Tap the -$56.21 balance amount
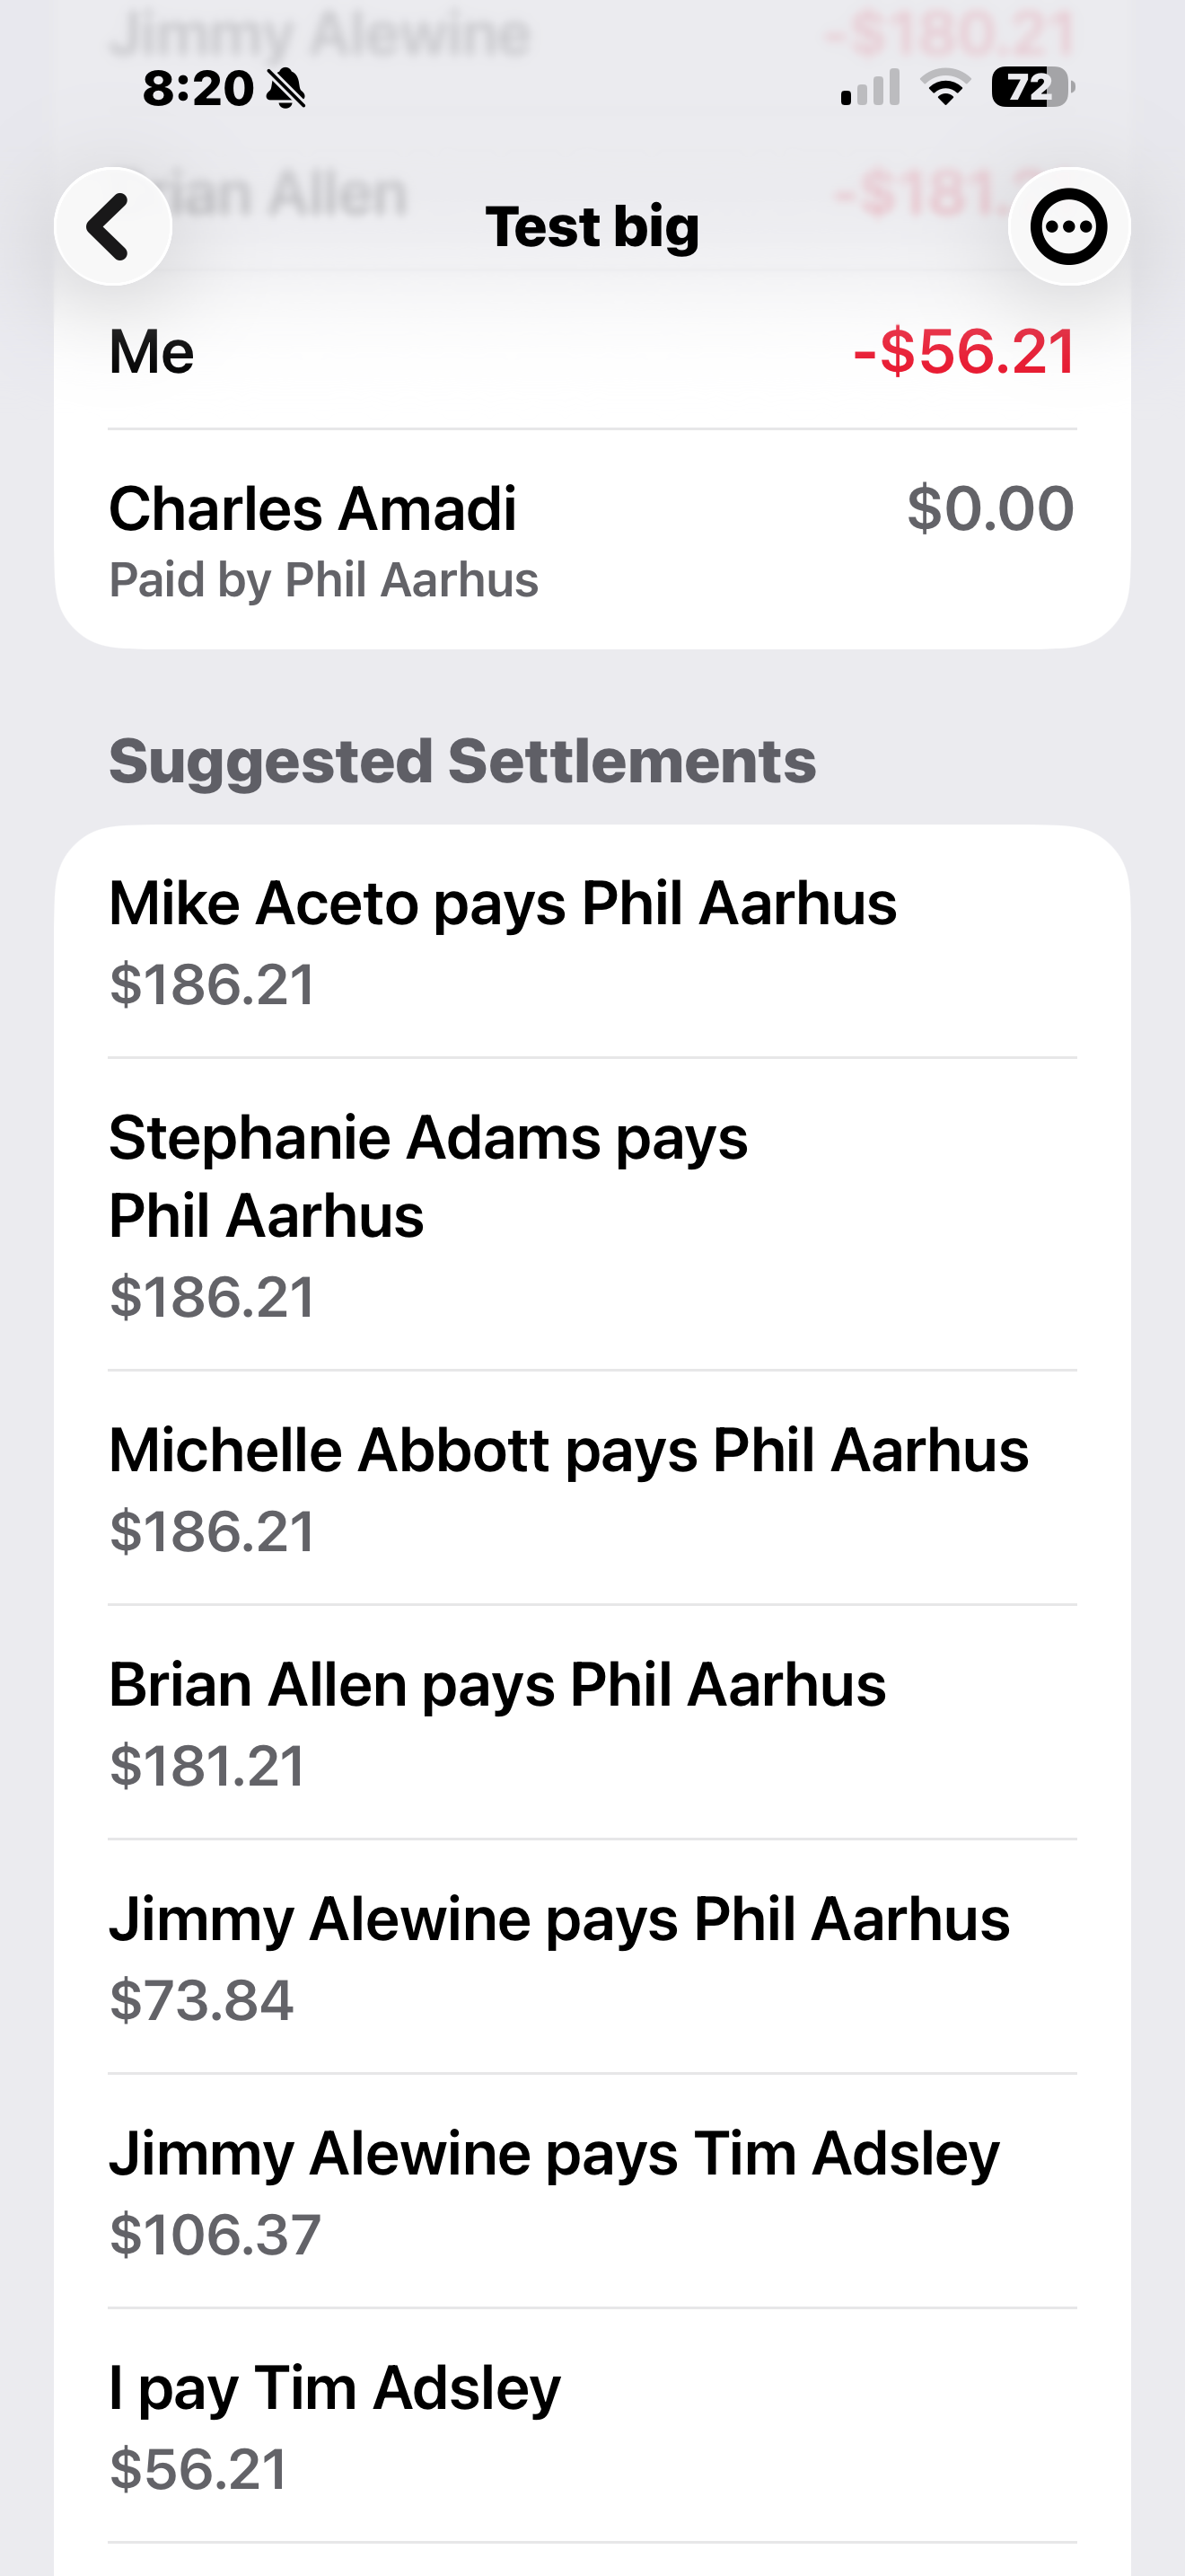This screenshot has width=1185, height=2576. pos(964,352)
